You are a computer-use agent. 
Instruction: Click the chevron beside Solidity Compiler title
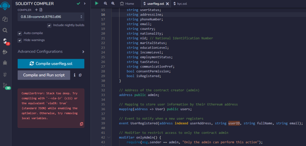[x=85, y=4]
